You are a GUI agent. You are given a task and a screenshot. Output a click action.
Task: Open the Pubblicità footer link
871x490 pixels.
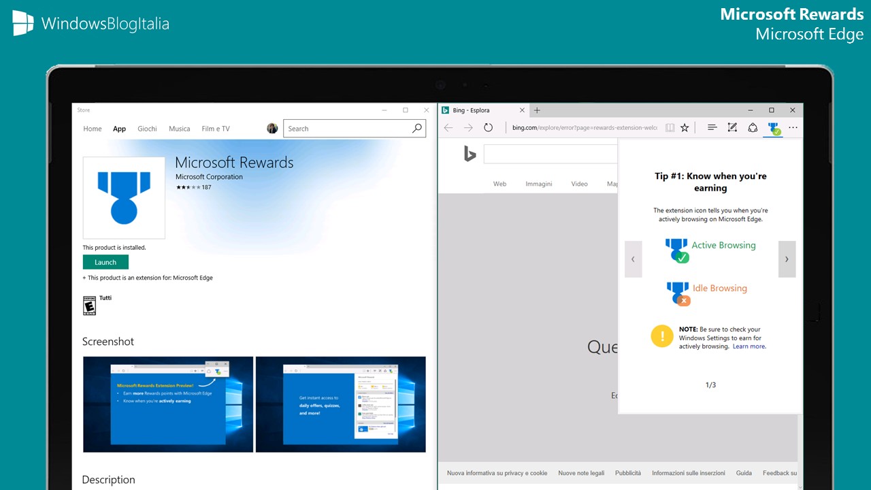[628, 473]
